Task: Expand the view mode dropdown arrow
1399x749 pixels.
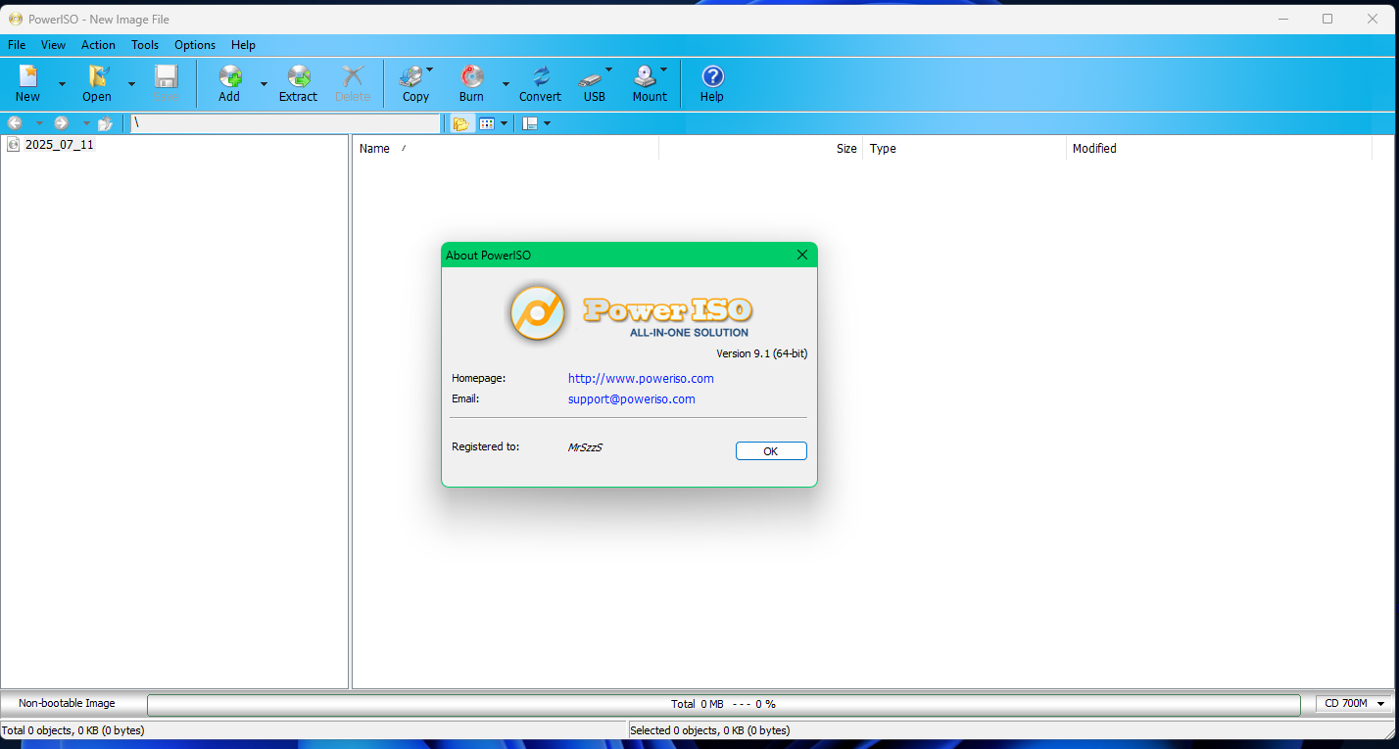Action: tap(505, 123)
